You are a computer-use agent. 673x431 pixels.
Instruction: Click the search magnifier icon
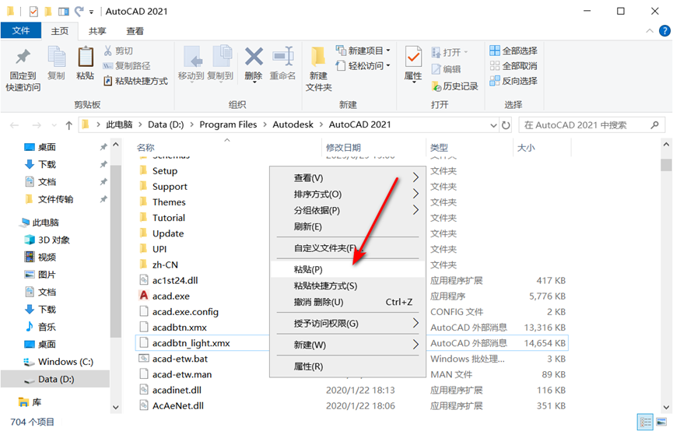click(x=654, y=125)
